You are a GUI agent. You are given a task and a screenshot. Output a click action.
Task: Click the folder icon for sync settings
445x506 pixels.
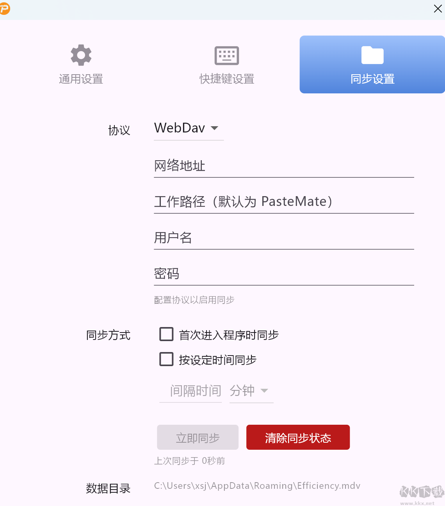pyautogui.click(x=372, y=55)
